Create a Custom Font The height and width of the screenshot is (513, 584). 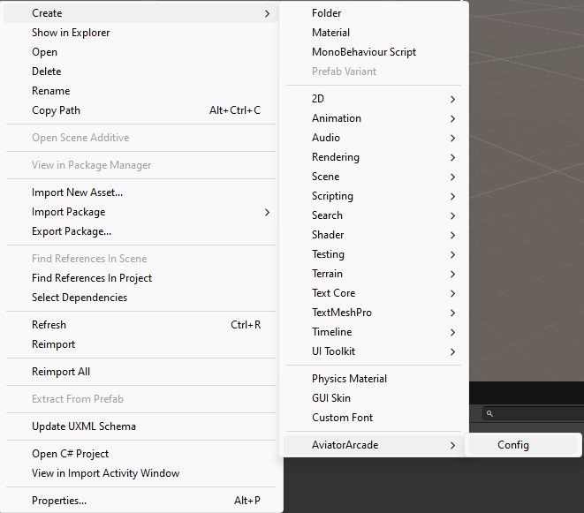click(374, 418)
